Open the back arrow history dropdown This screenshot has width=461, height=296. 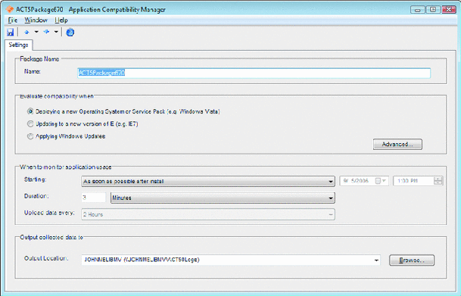coord(36,32)
